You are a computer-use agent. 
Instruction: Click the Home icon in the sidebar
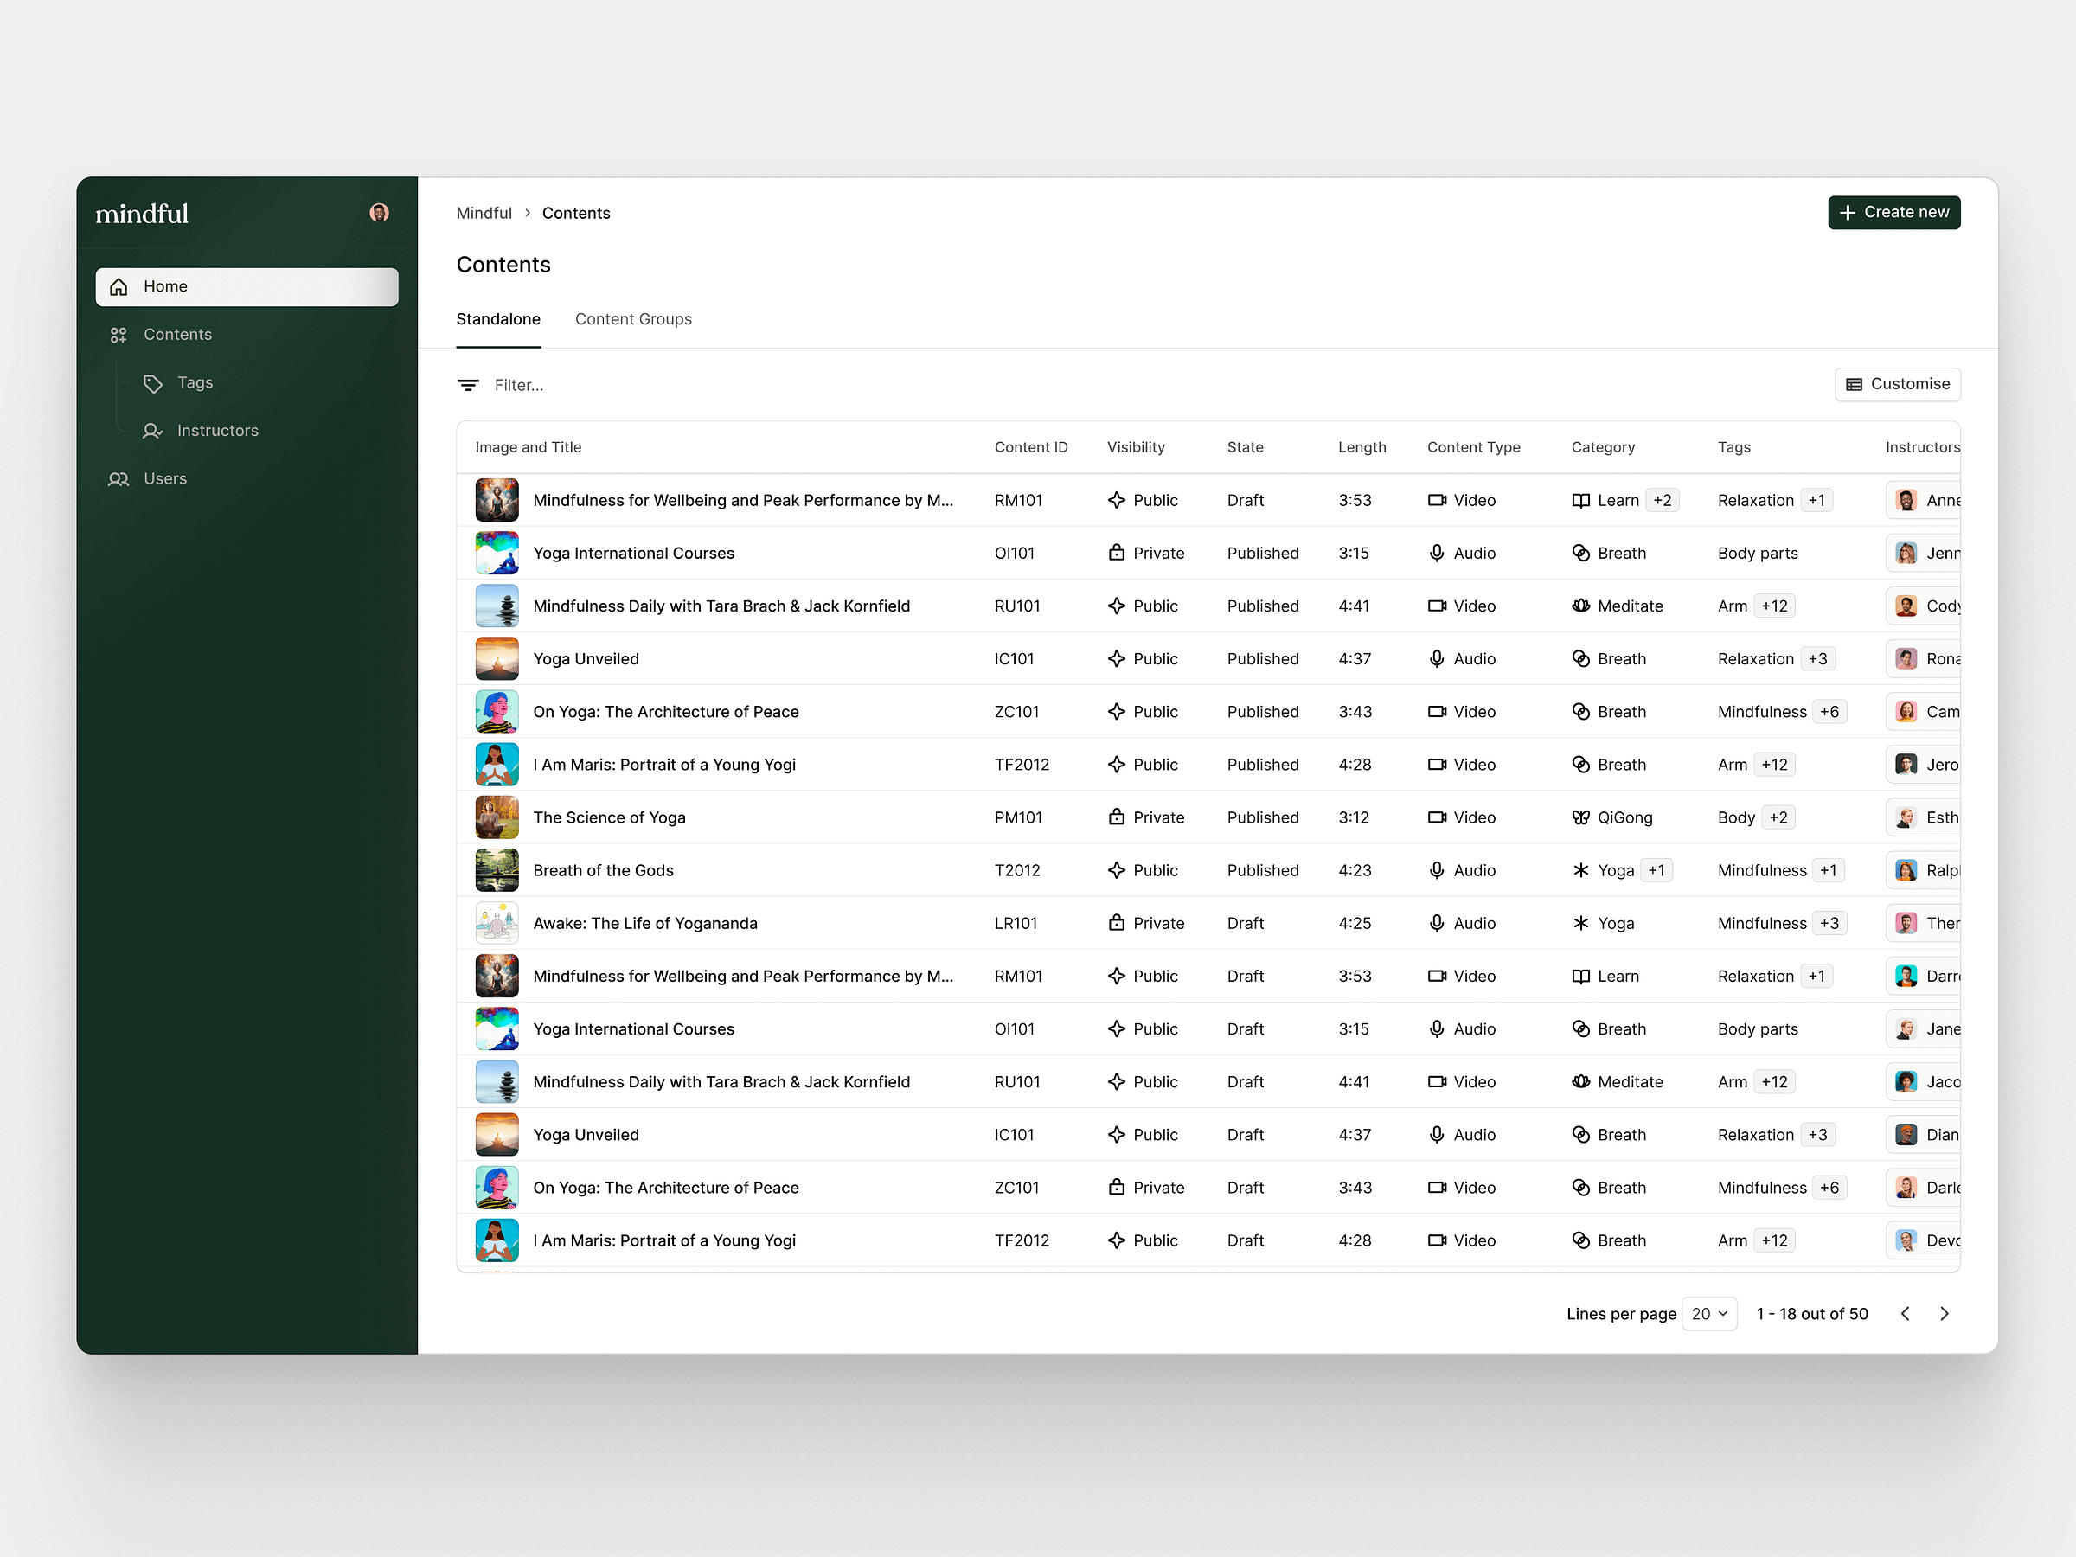(x=119, y=287)
